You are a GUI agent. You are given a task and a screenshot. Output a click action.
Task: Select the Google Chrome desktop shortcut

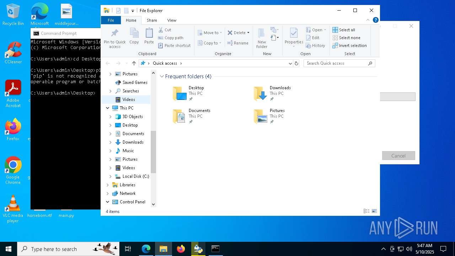coord(13,171)
